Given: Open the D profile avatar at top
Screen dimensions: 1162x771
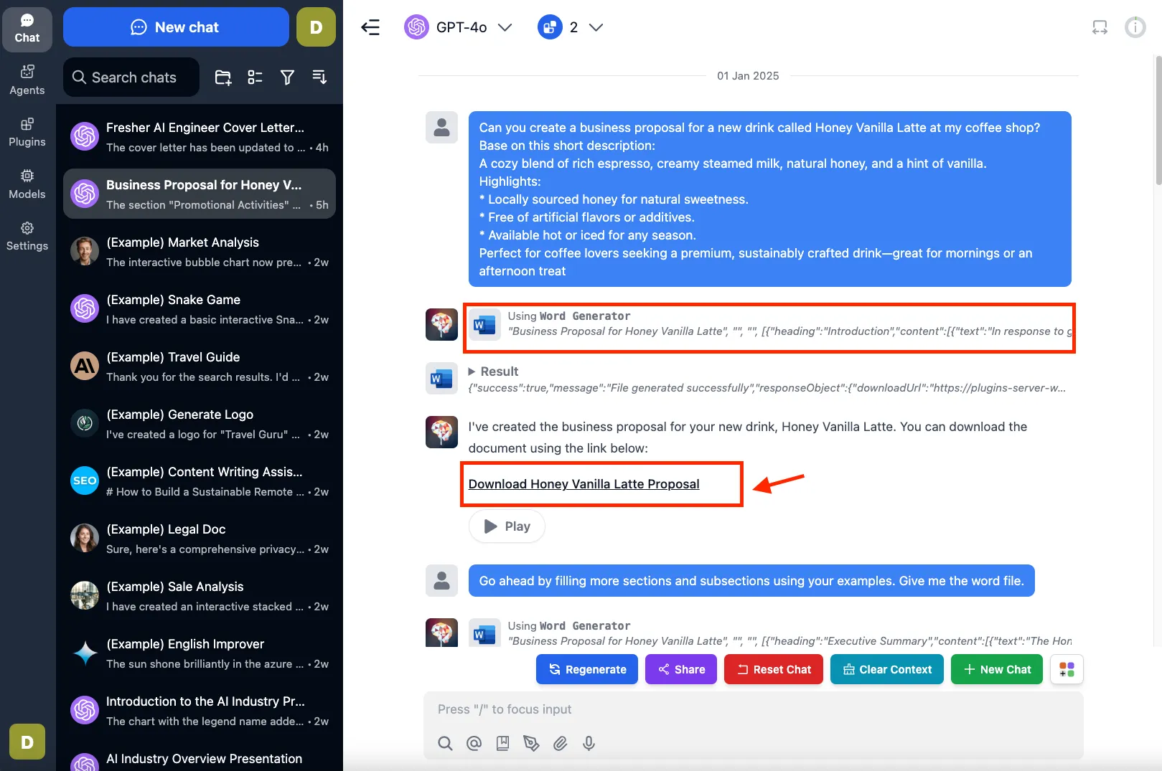Looking at the screenshot, I should [316, 27].
